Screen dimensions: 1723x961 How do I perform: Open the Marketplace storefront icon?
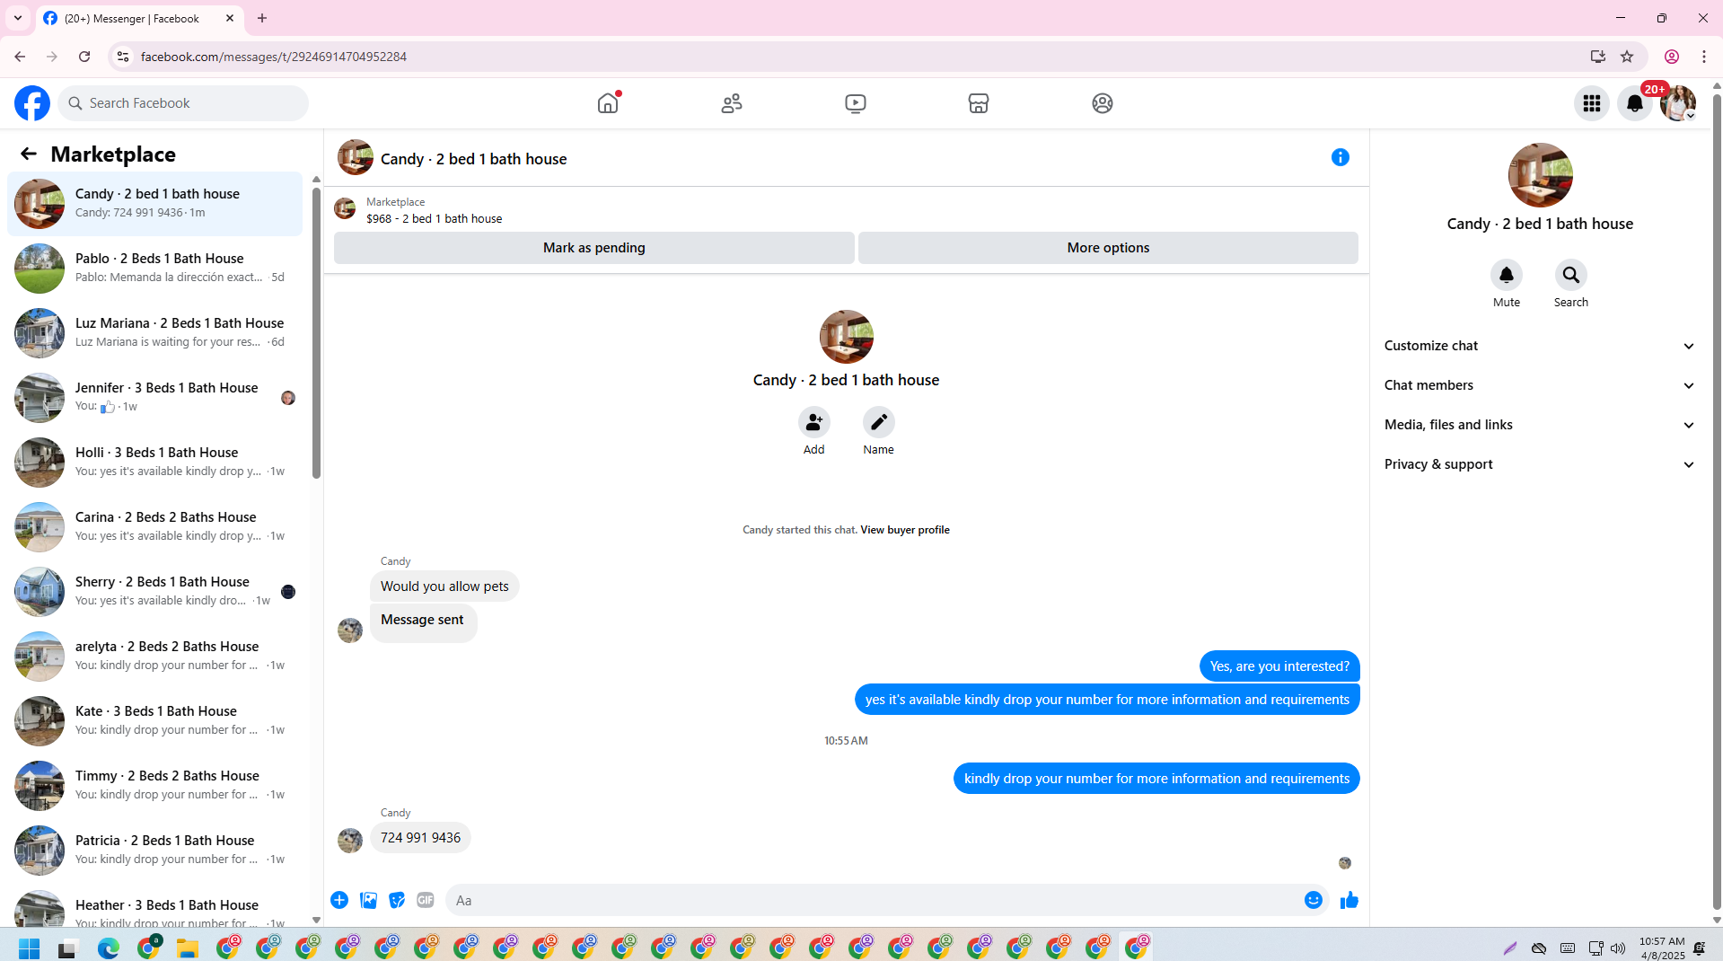[x=979, y=103]
